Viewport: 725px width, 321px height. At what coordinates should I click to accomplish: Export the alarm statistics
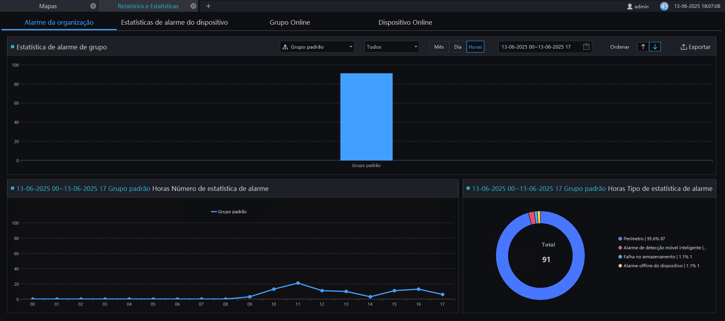point(695,47)
